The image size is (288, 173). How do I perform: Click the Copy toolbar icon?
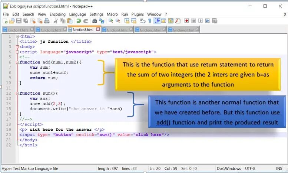click(63, 21)
